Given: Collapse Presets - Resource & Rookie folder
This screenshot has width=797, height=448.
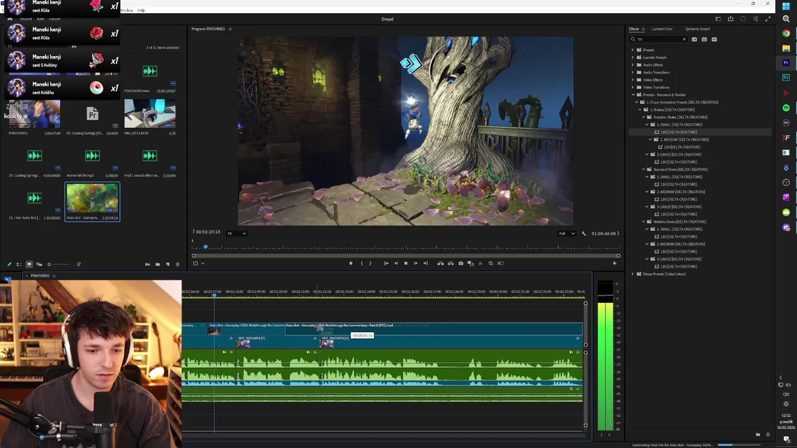Looking at the screenshot, I should coord(633,95).
